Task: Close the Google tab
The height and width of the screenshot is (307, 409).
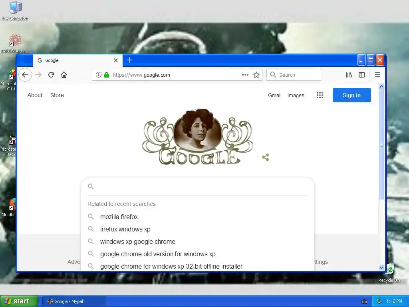Action: tap(116, 60)
